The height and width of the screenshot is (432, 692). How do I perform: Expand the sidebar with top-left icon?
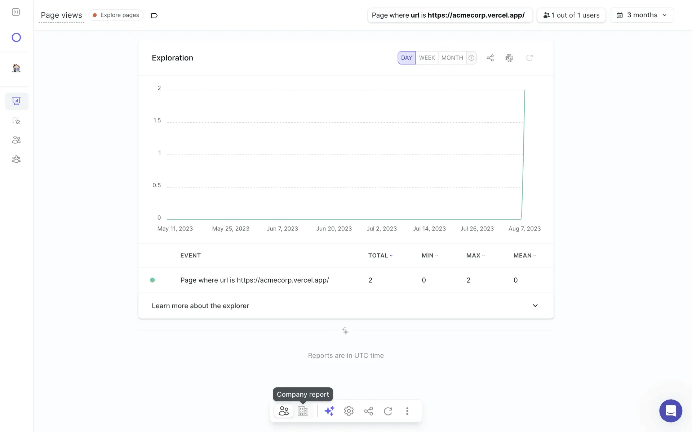coord(16,12)
